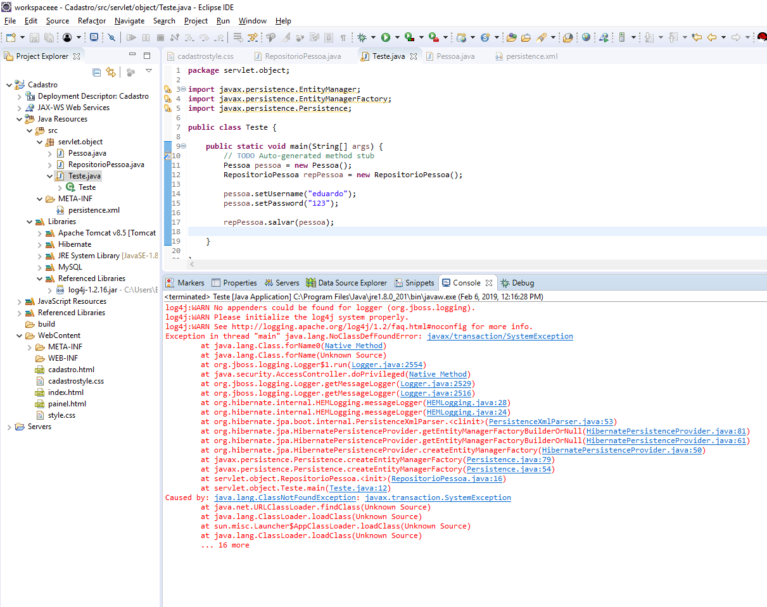Viewport: 767px width, 607px height.
Task: Click the Step Over icon
Action: [x=204, y=37]
